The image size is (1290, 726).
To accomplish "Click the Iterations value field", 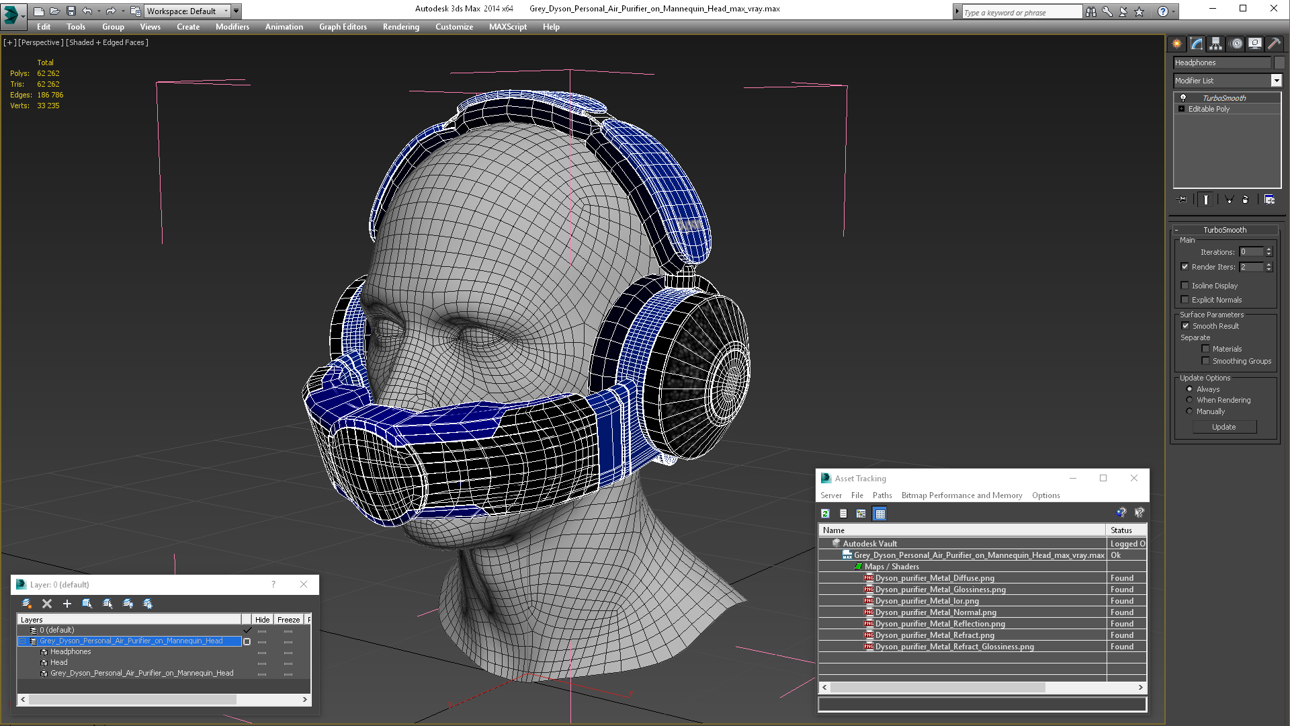I will tap(1251, 252).
